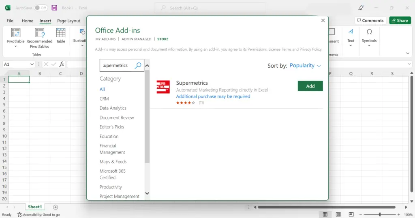
Task: Switch to Page Layout view icon
Action: coord(338,214)
